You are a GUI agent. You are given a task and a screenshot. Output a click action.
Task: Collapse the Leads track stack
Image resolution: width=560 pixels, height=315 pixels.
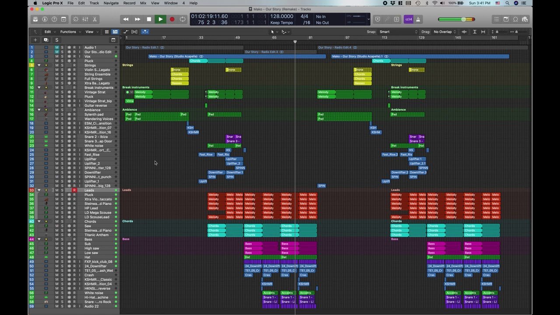click(x=39, y=190)
